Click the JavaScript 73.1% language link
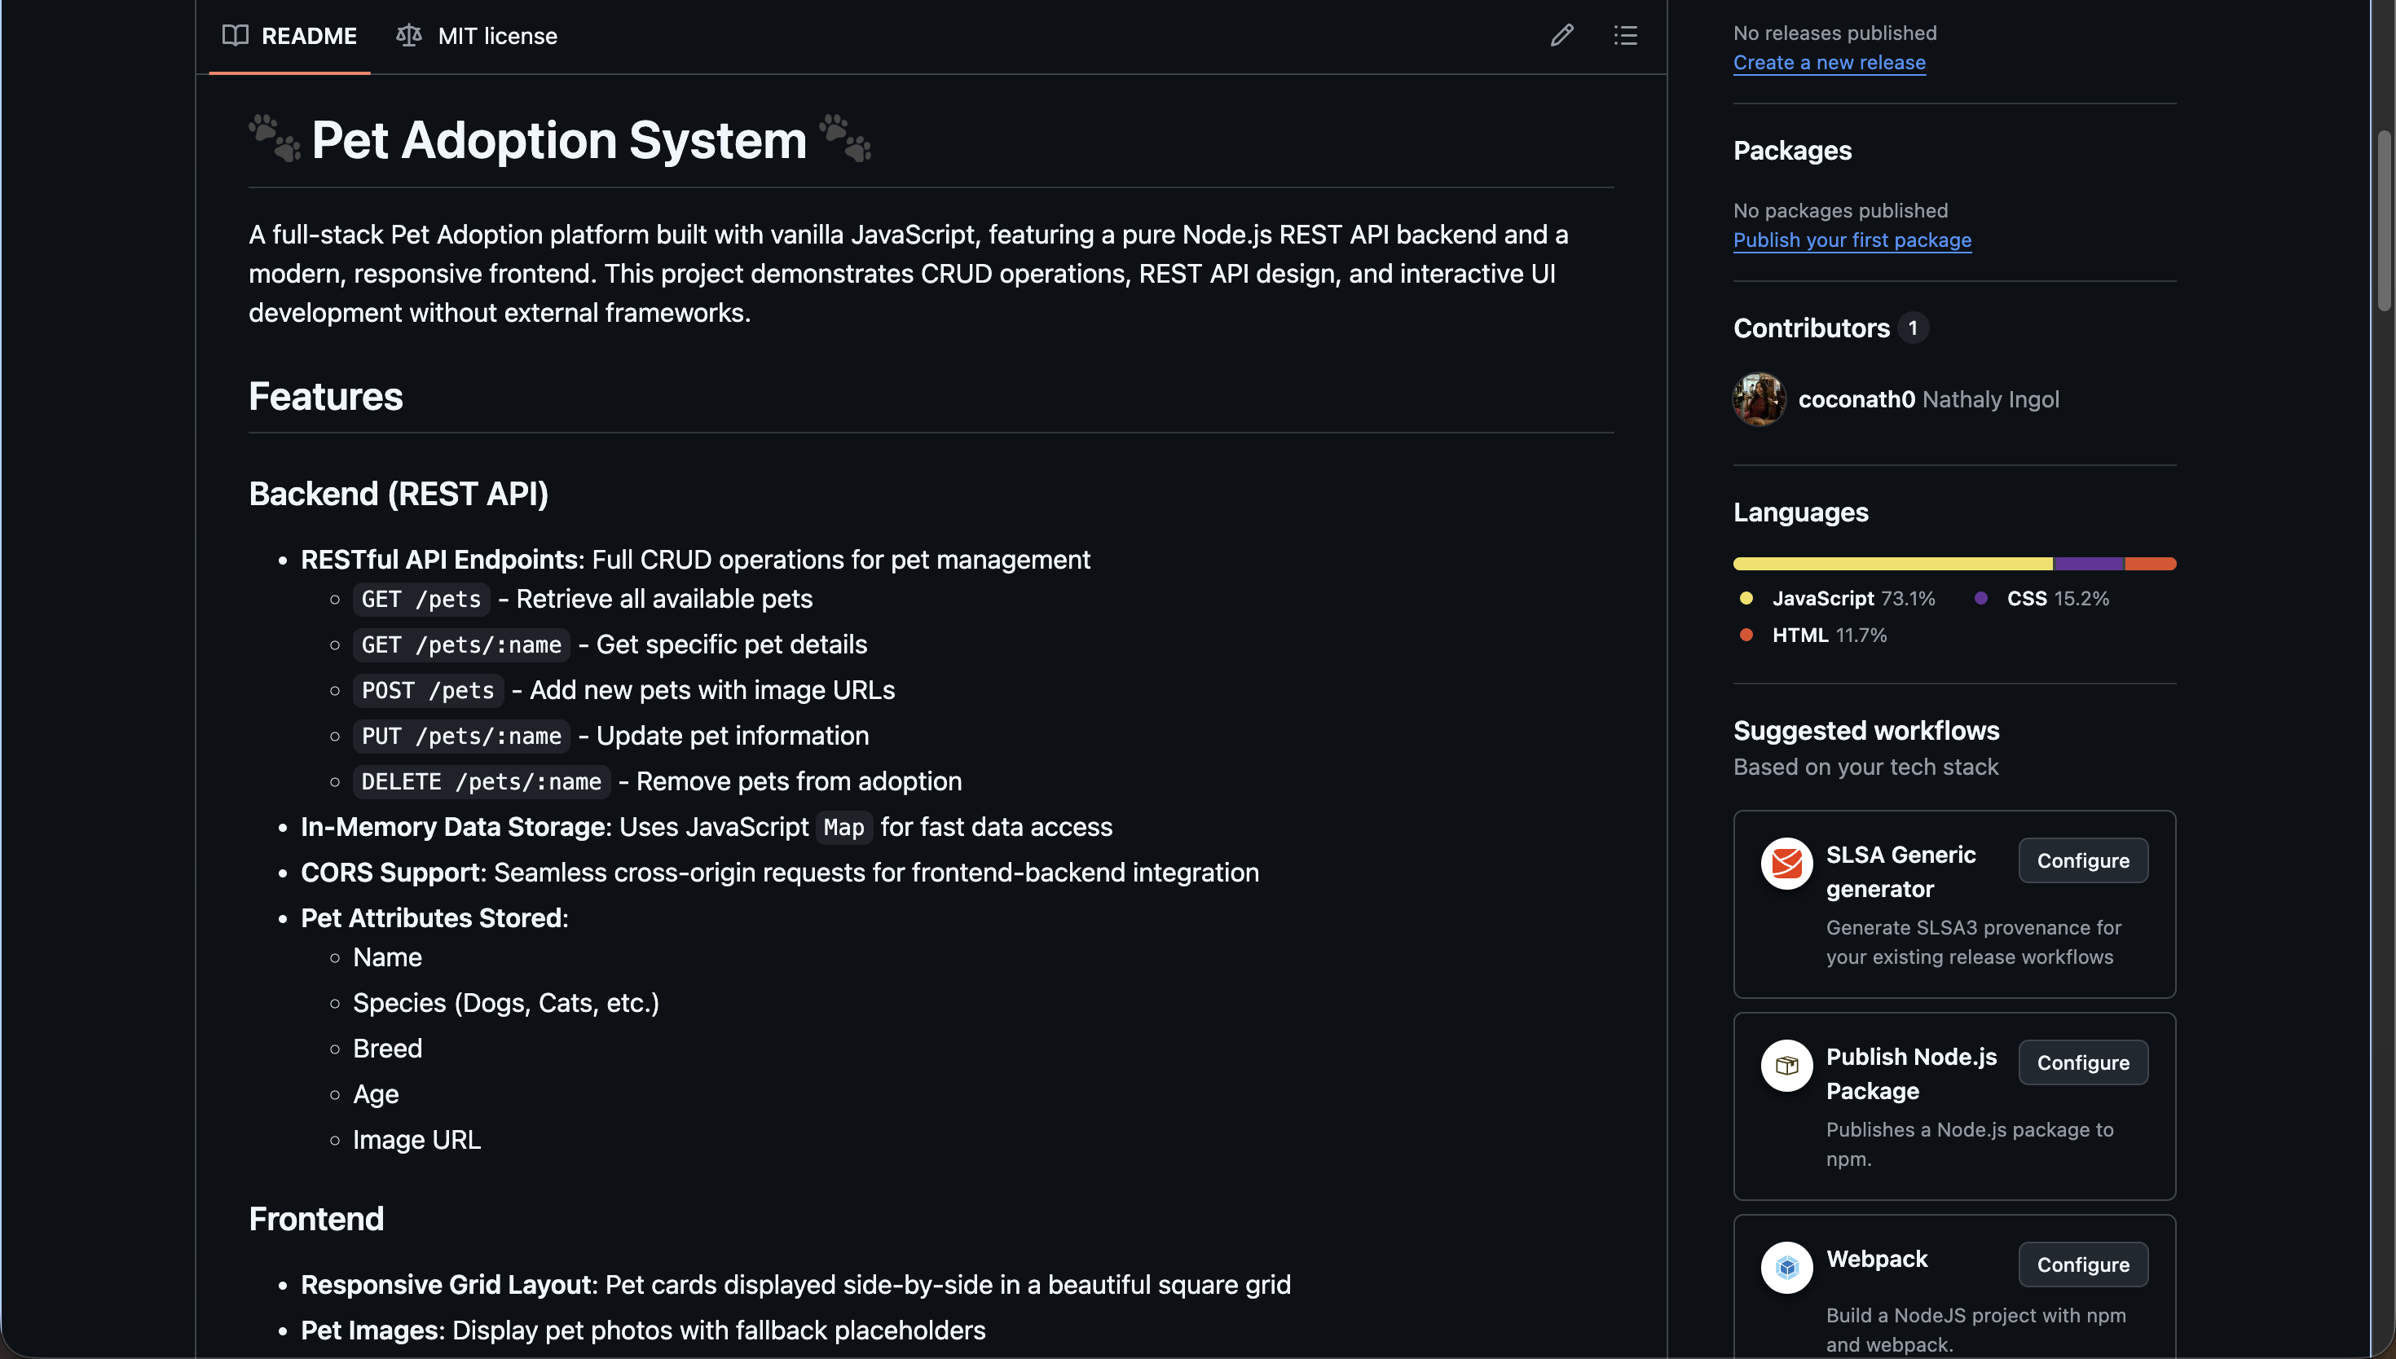Screen dimensions: 2396x1359 point(1852,598)
